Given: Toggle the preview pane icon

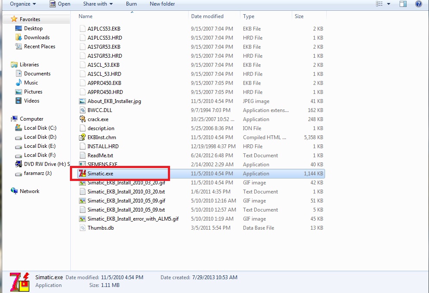Looking at the screenshot, I should [x=403, y=4].
